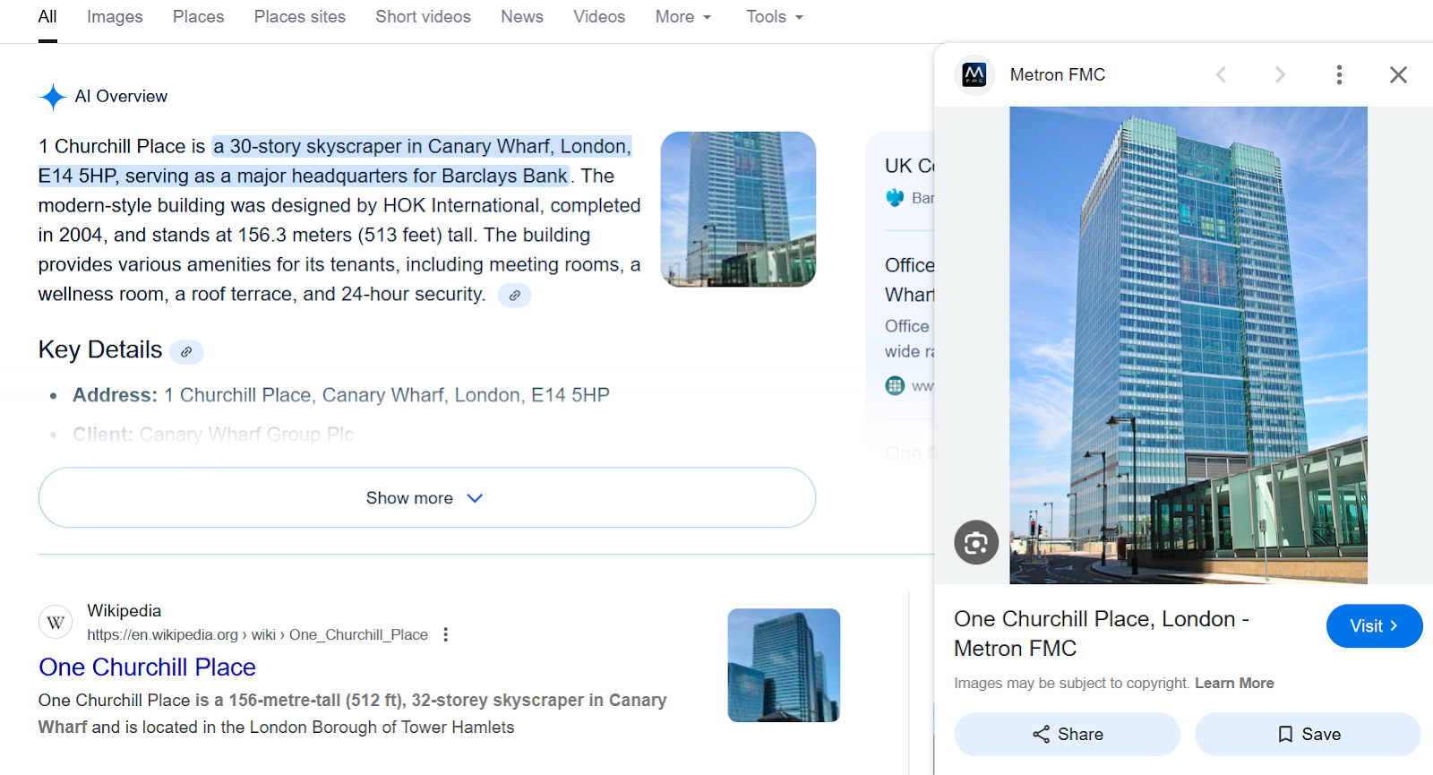1433x775 pixels.
Task: Click the highlighted 30-story skyscraper overview text
Action: coord(335,161)
